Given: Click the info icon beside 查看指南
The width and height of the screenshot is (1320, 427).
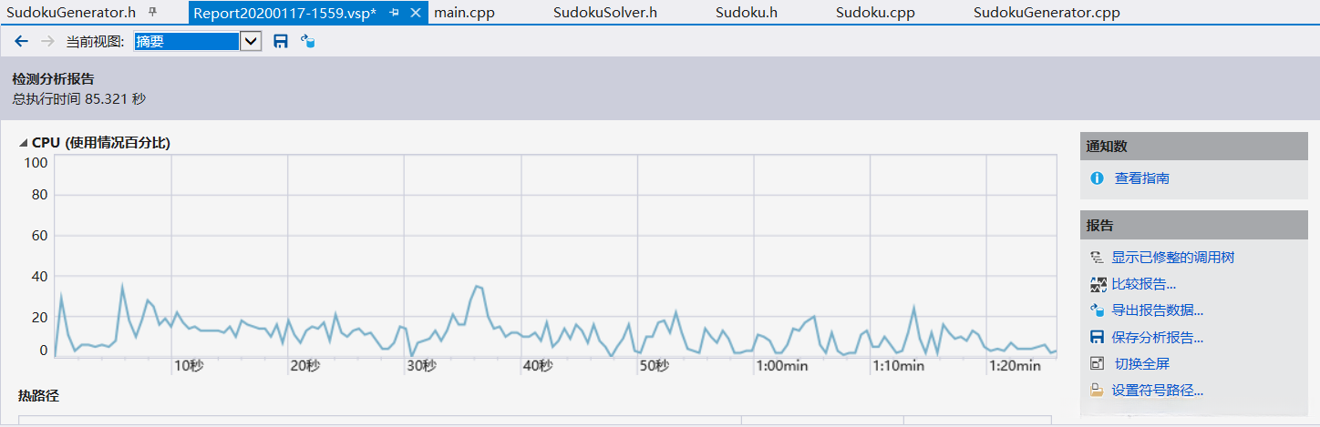Looking at the screenshot, I should pos(1097,178).
